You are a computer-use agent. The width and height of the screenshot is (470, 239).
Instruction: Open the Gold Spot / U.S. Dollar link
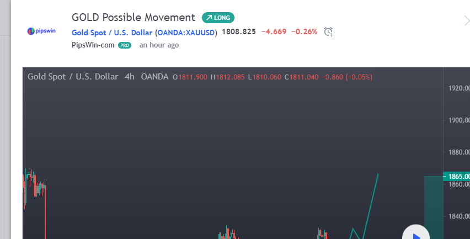pos(112,32)
